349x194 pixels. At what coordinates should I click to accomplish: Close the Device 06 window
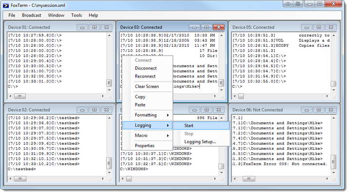coord(331,110)
